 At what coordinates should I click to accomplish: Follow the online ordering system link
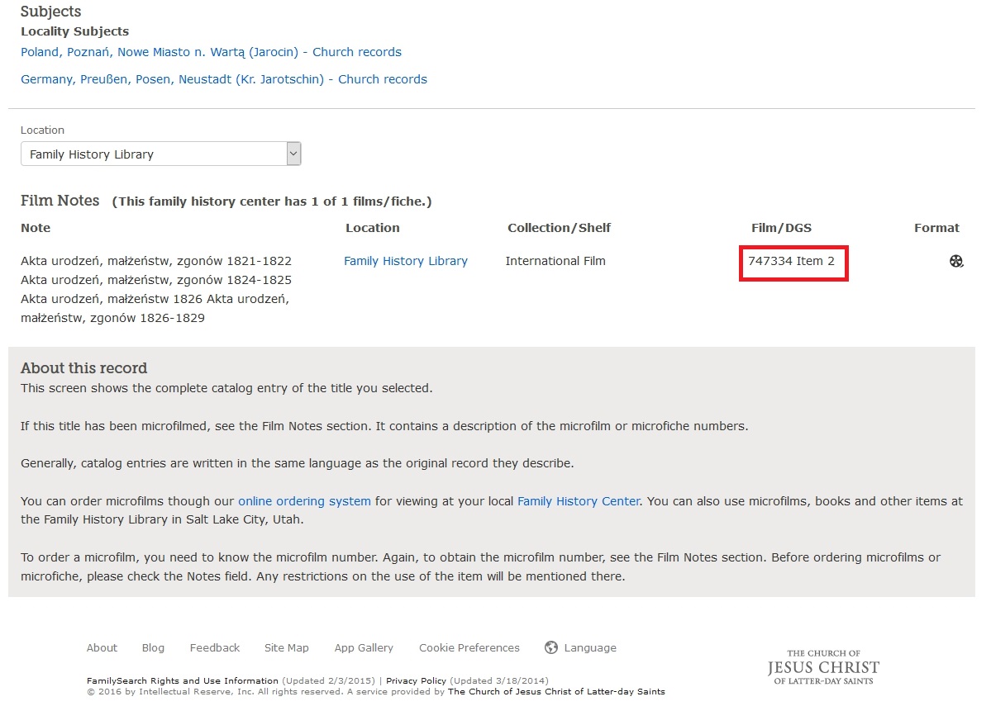[x=304, y=501]
